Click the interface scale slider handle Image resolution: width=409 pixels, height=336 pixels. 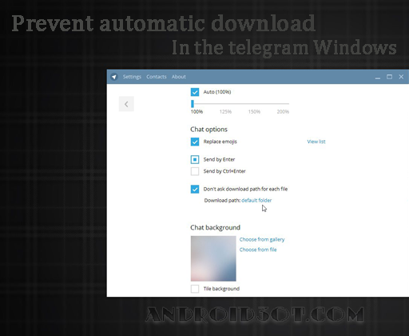point(193,104)
